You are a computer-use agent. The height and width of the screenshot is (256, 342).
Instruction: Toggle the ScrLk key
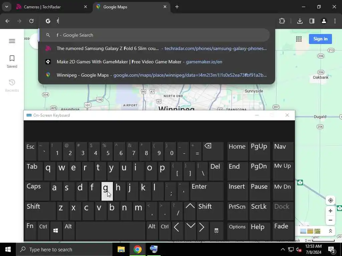[259, 211]
